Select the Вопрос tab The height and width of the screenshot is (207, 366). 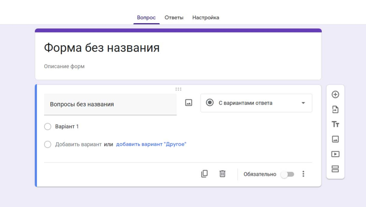146,18
